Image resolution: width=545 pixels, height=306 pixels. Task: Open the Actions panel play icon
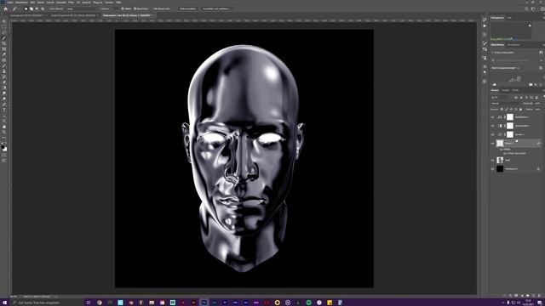click(x=485, y=26)
